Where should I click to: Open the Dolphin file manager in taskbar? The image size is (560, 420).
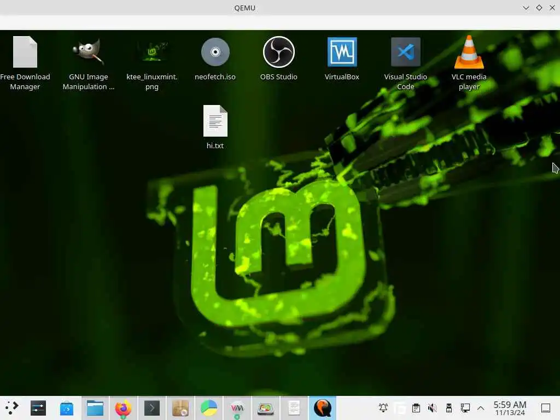(95, 408)
